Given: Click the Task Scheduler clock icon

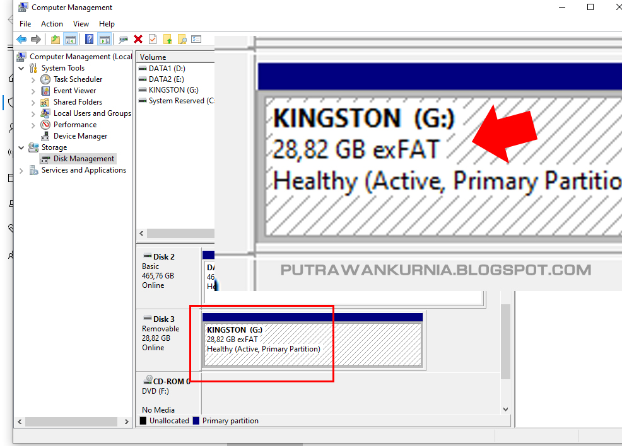Looking at the screenshot, I should [45, 79].
